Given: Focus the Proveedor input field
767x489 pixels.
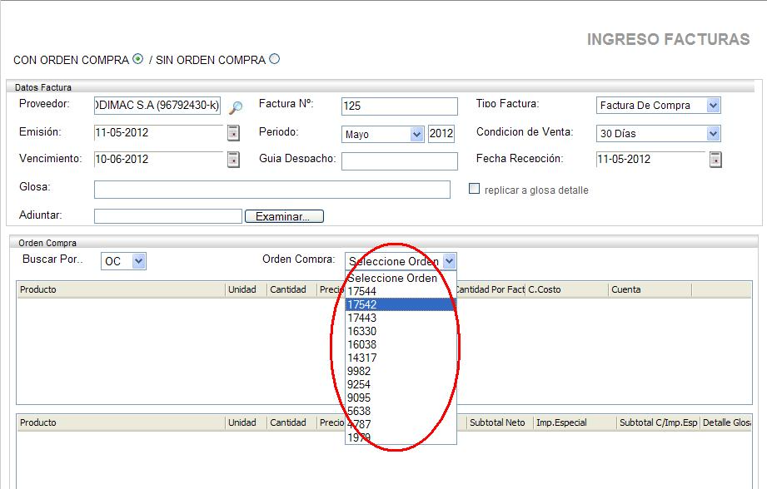Looking at the screenshot, I should (x=157, y=106).
